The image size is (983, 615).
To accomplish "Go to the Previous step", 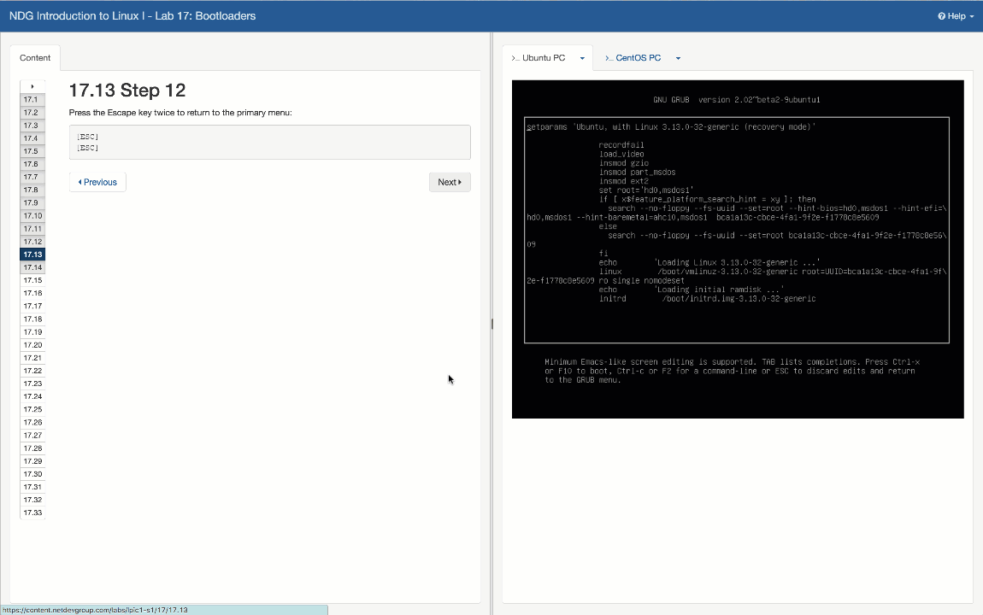I will click(x=97, y=182).
